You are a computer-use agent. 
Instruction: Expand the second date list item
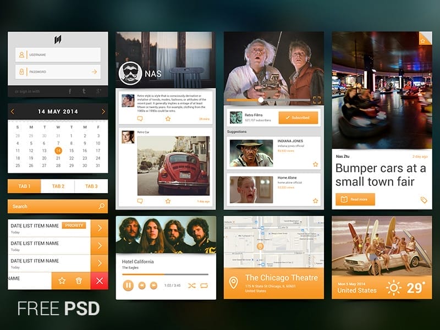pyautogui.click(x=100, y=244)
